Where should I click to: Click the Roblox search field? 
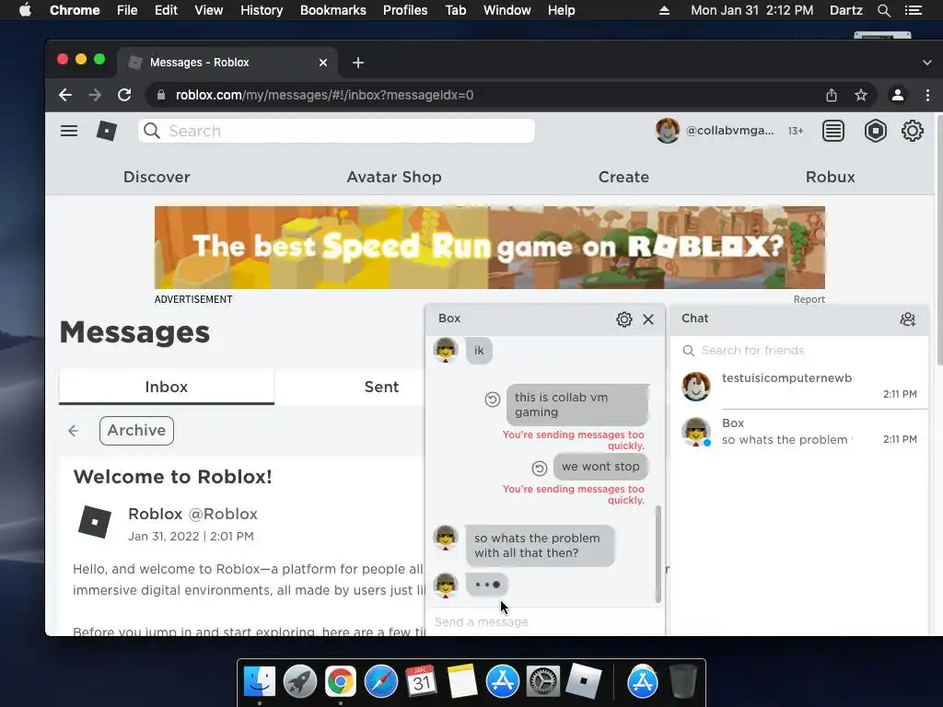tap(336, 131)
